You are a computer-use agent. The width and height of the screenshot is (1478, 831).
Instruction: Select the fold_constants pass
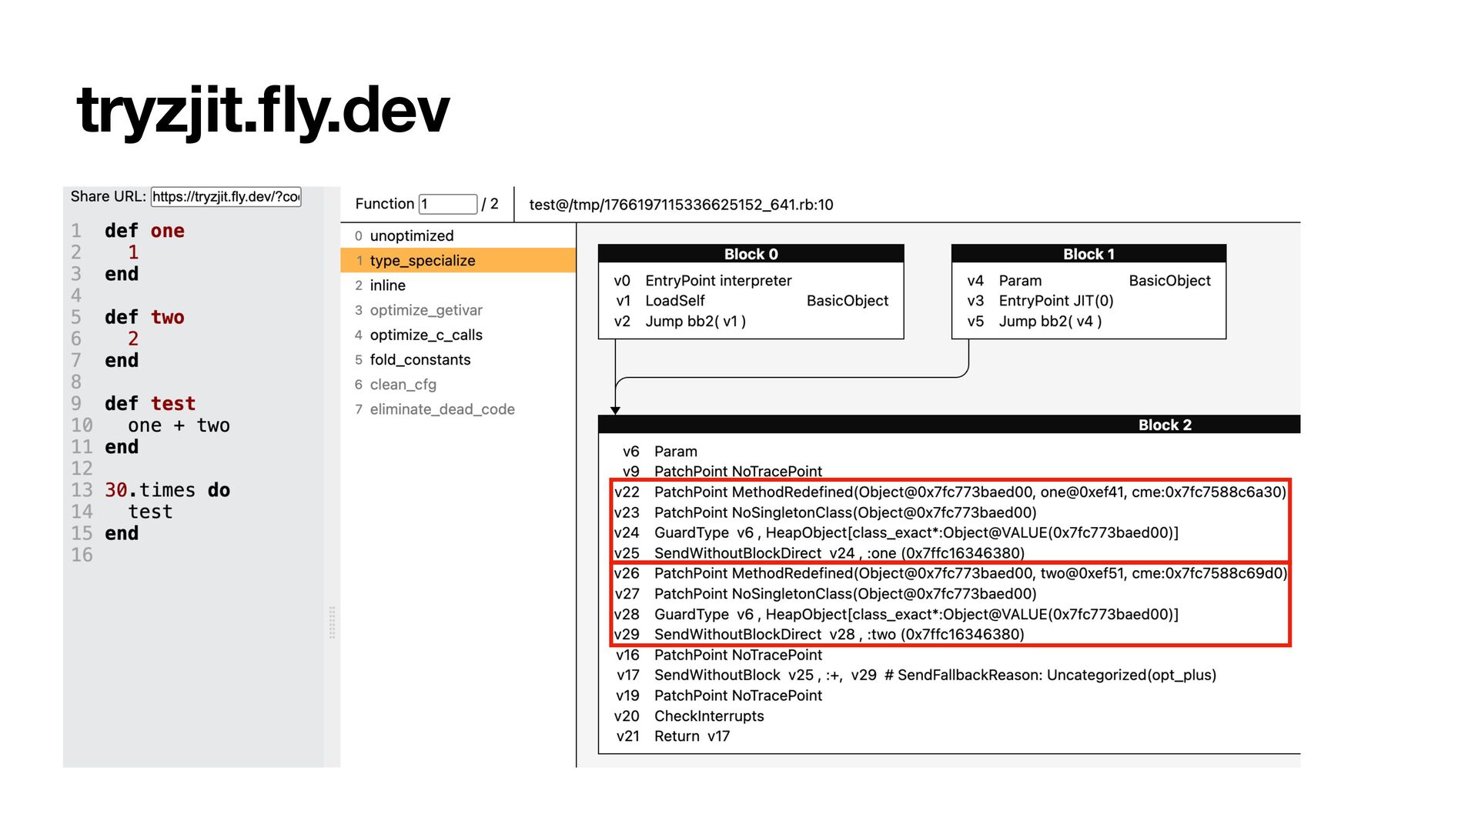coord(420,359)
